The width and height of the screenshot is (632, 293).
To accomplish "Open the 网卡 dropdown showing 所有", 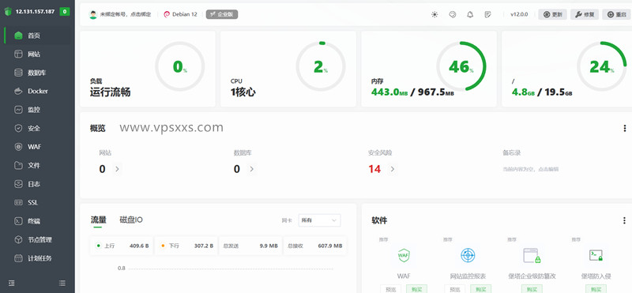I will tap(319, 220).
